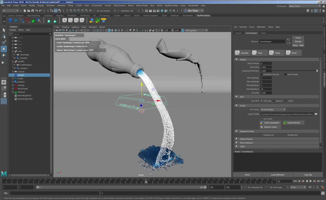
Task: Click the Undo arrow icon
Action: point(36,11)
